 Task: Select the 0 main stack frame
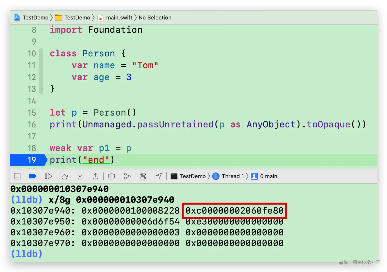[x=264, y=176]
